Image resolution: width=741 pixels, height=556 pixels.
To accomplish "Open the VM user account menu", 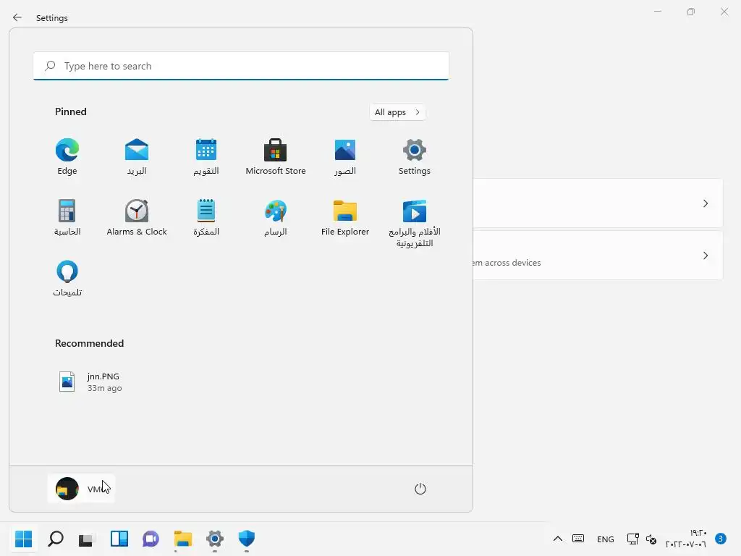I will pyautogui.click(x=81, y=489).
